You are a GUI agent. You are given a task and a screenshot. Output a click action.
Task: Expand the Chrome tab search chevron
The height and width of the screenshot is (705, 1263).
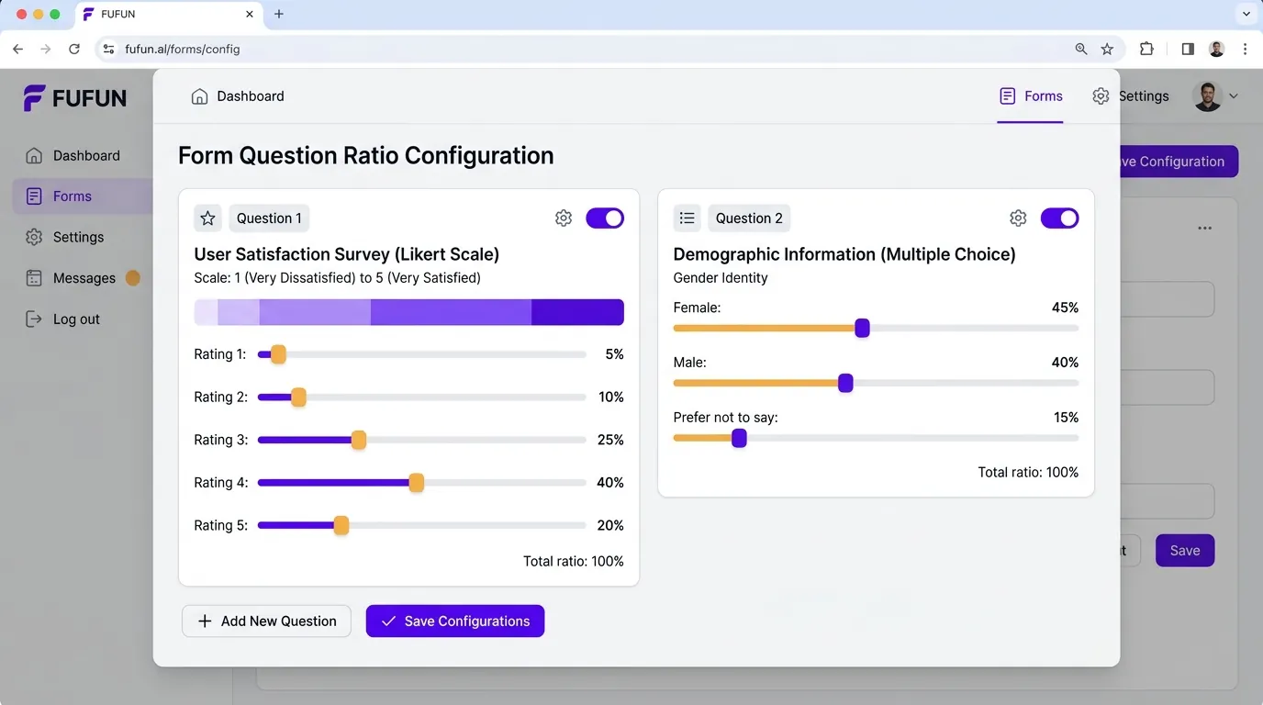pyautogui.click(x=1246, y=14)
